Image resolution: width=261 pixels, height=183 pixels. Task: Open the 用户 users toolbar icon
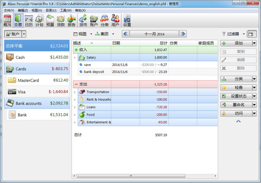click(115, 20)
